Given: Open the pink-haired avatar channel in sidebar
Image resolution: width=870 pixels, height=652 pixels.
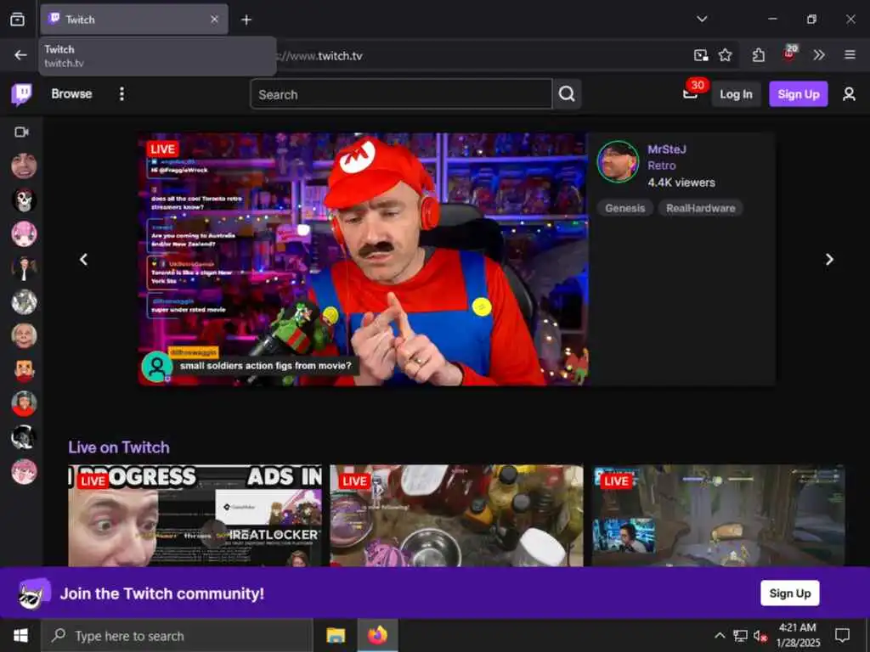Looking at the screenshot, I should (x=24, y=234).
